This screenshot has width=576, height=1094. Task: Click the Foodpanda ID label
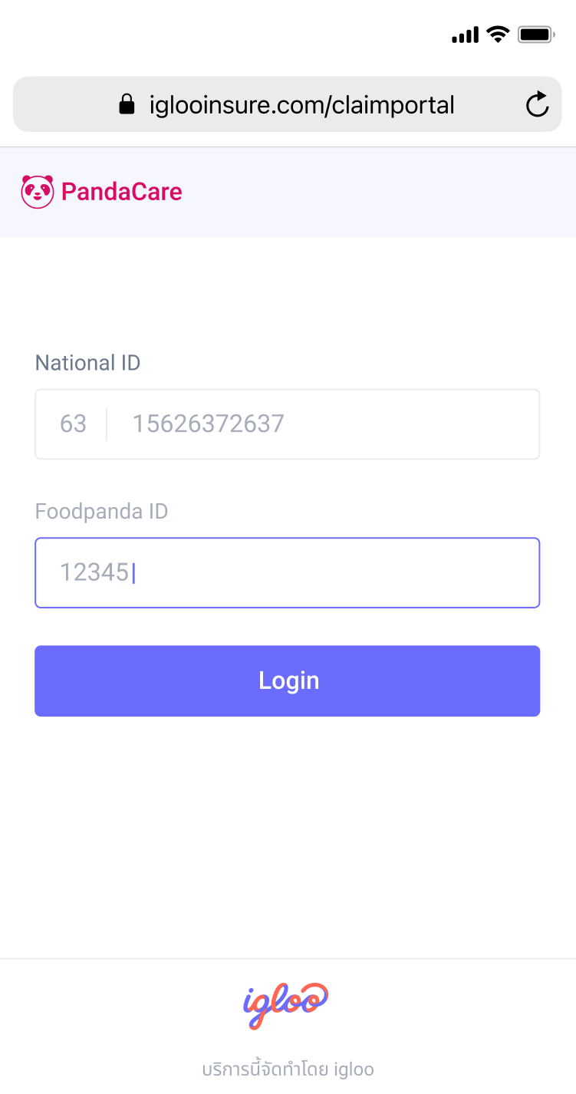pos(101,512)
